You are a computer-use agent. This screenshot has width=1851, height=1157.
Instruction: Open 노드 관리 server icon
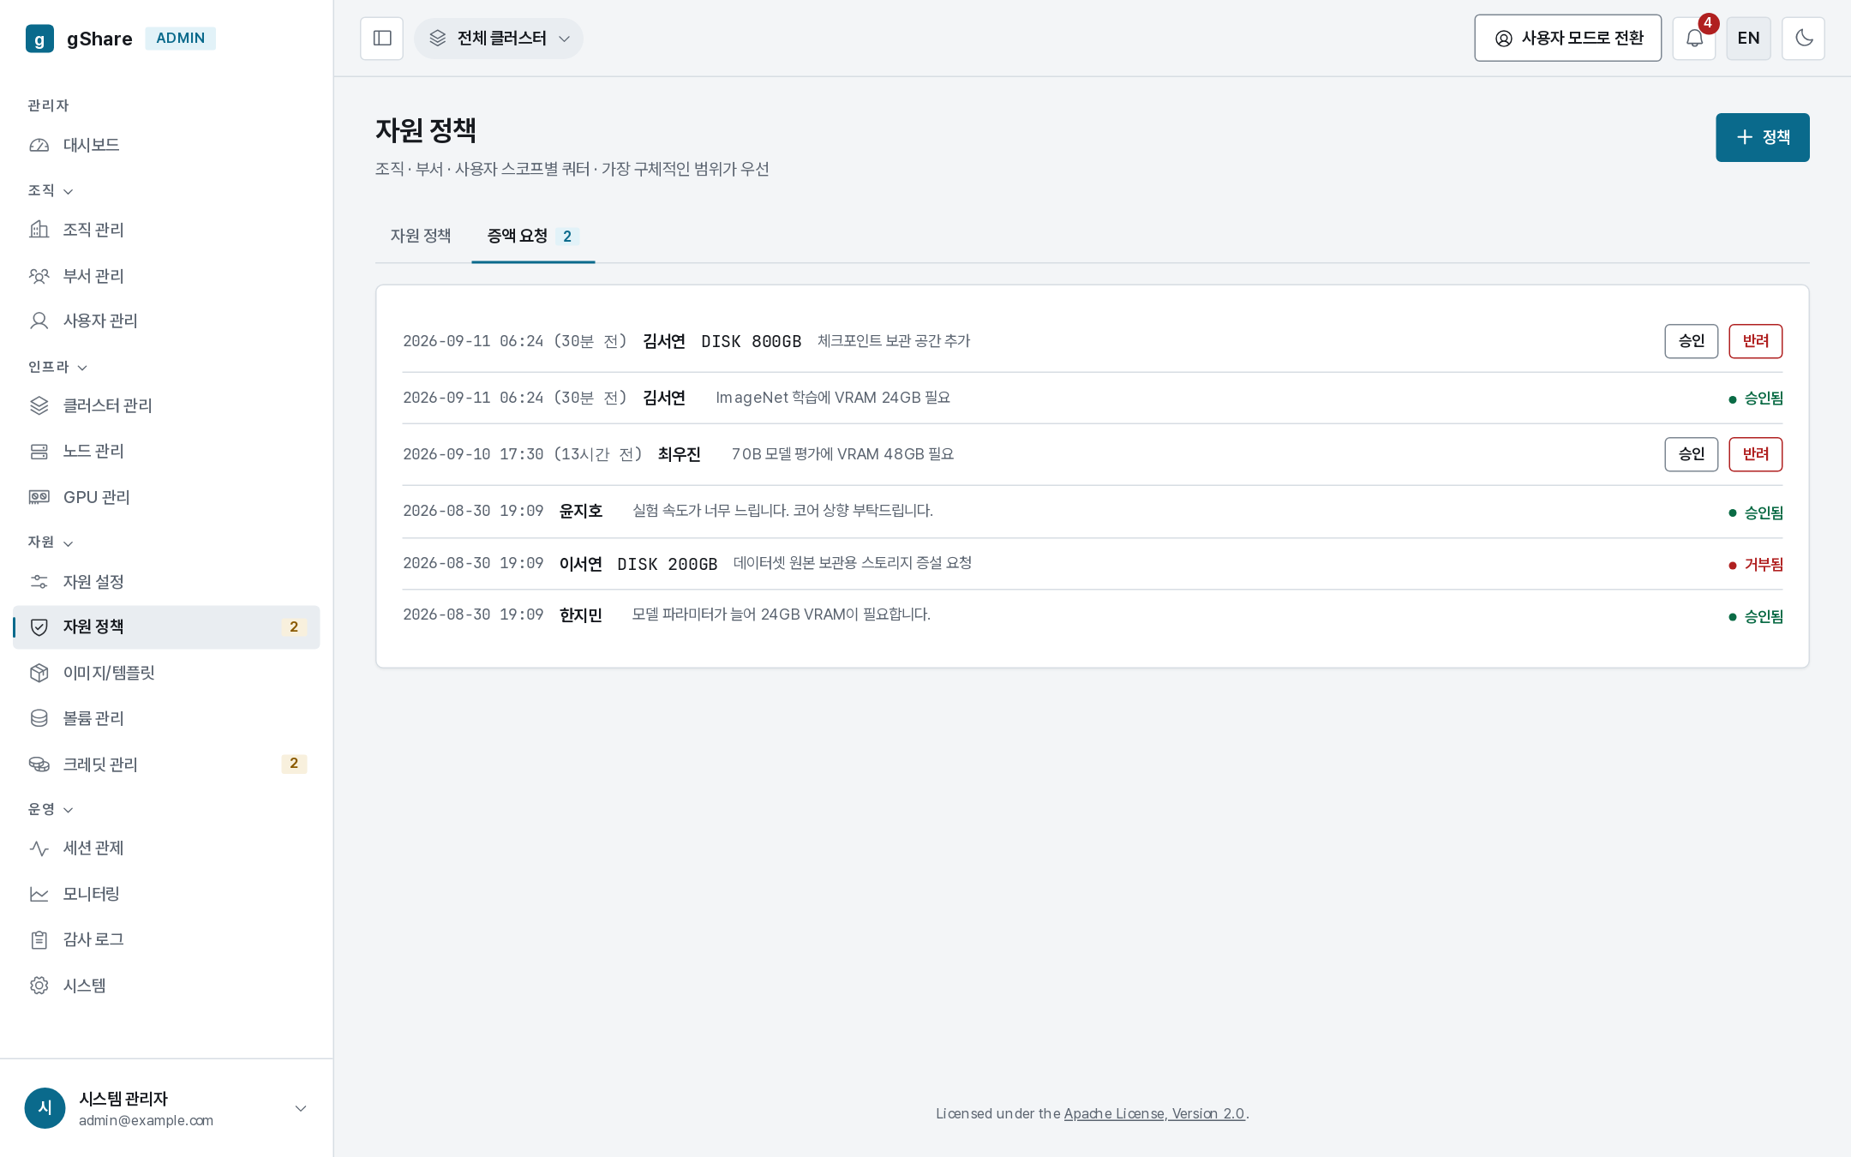[x=39, y=451]
